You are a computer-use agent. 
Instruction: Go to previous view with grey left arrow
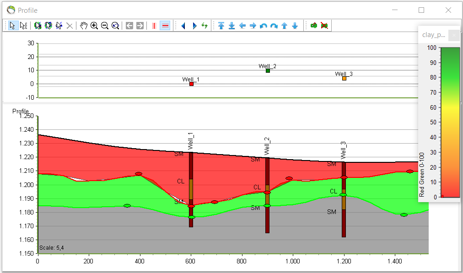[x=129, y=26]
